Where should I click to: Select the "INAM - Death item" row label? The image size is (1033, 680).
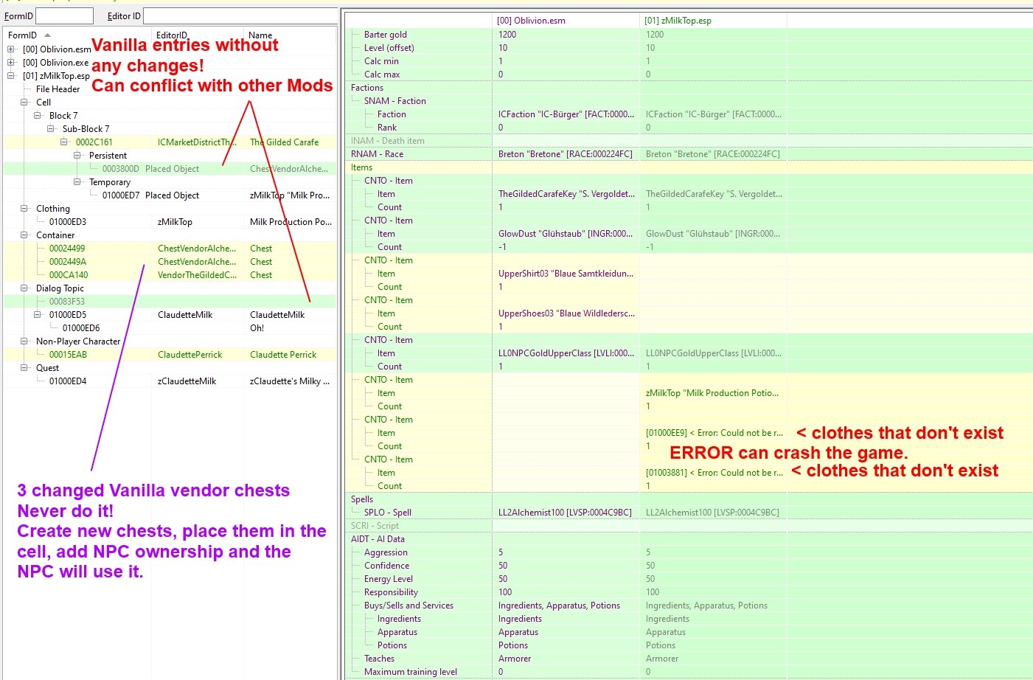[x=388, y=141]
